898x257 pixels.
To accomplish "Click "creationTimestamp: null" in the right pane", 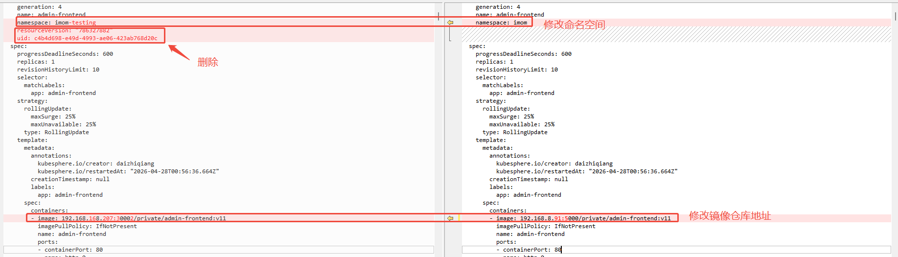I will (529, 179).
